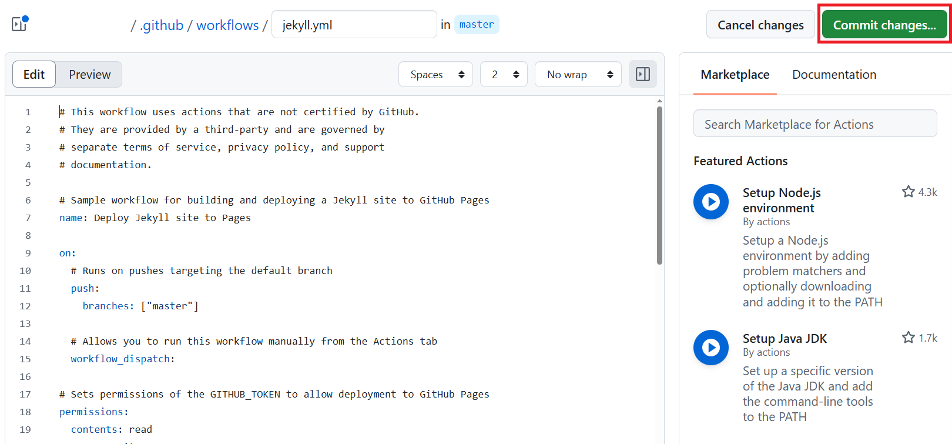Switch to the Documentation tab
The width and height of the screenshot is (952, 444).
834,75
